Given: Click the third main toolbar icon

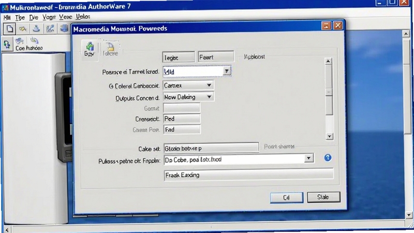Looking at the screenshot, I should [36, 28].
